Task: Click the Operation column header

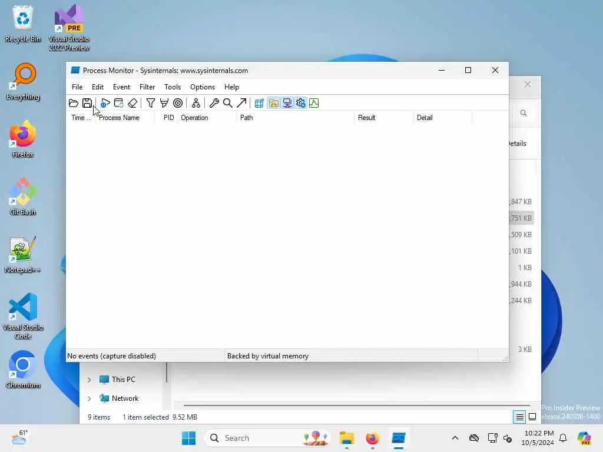Action: coord(207,118)
